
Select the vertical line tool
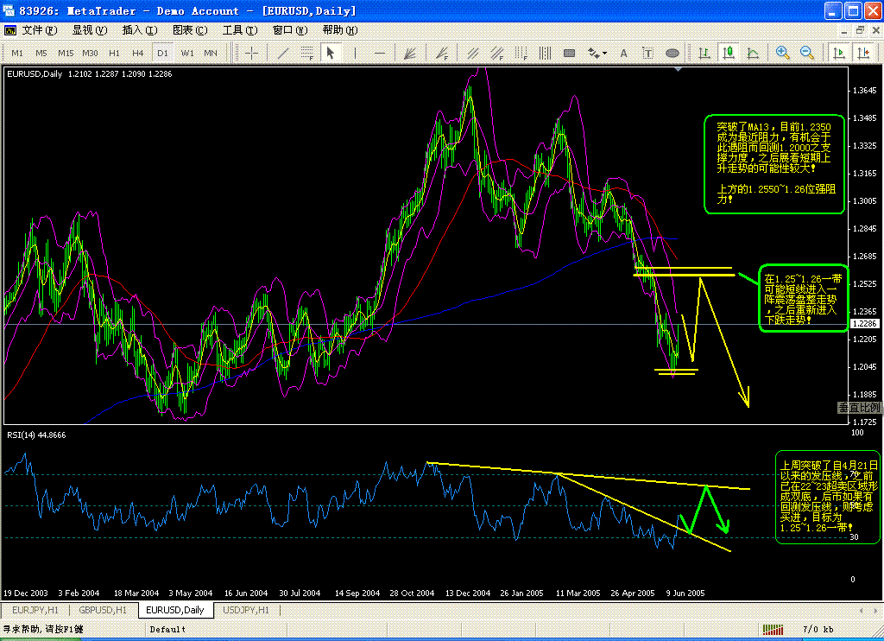point(355,53)
